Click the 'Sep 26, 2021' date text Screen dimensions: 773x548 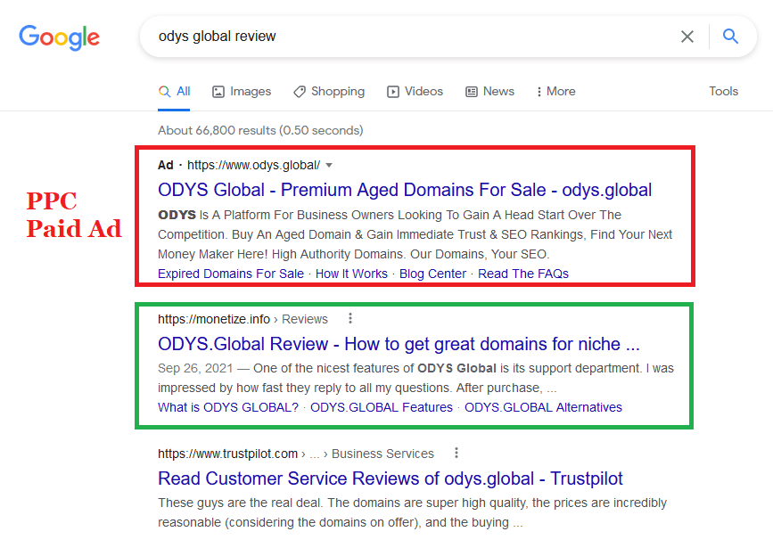[195, 368]
